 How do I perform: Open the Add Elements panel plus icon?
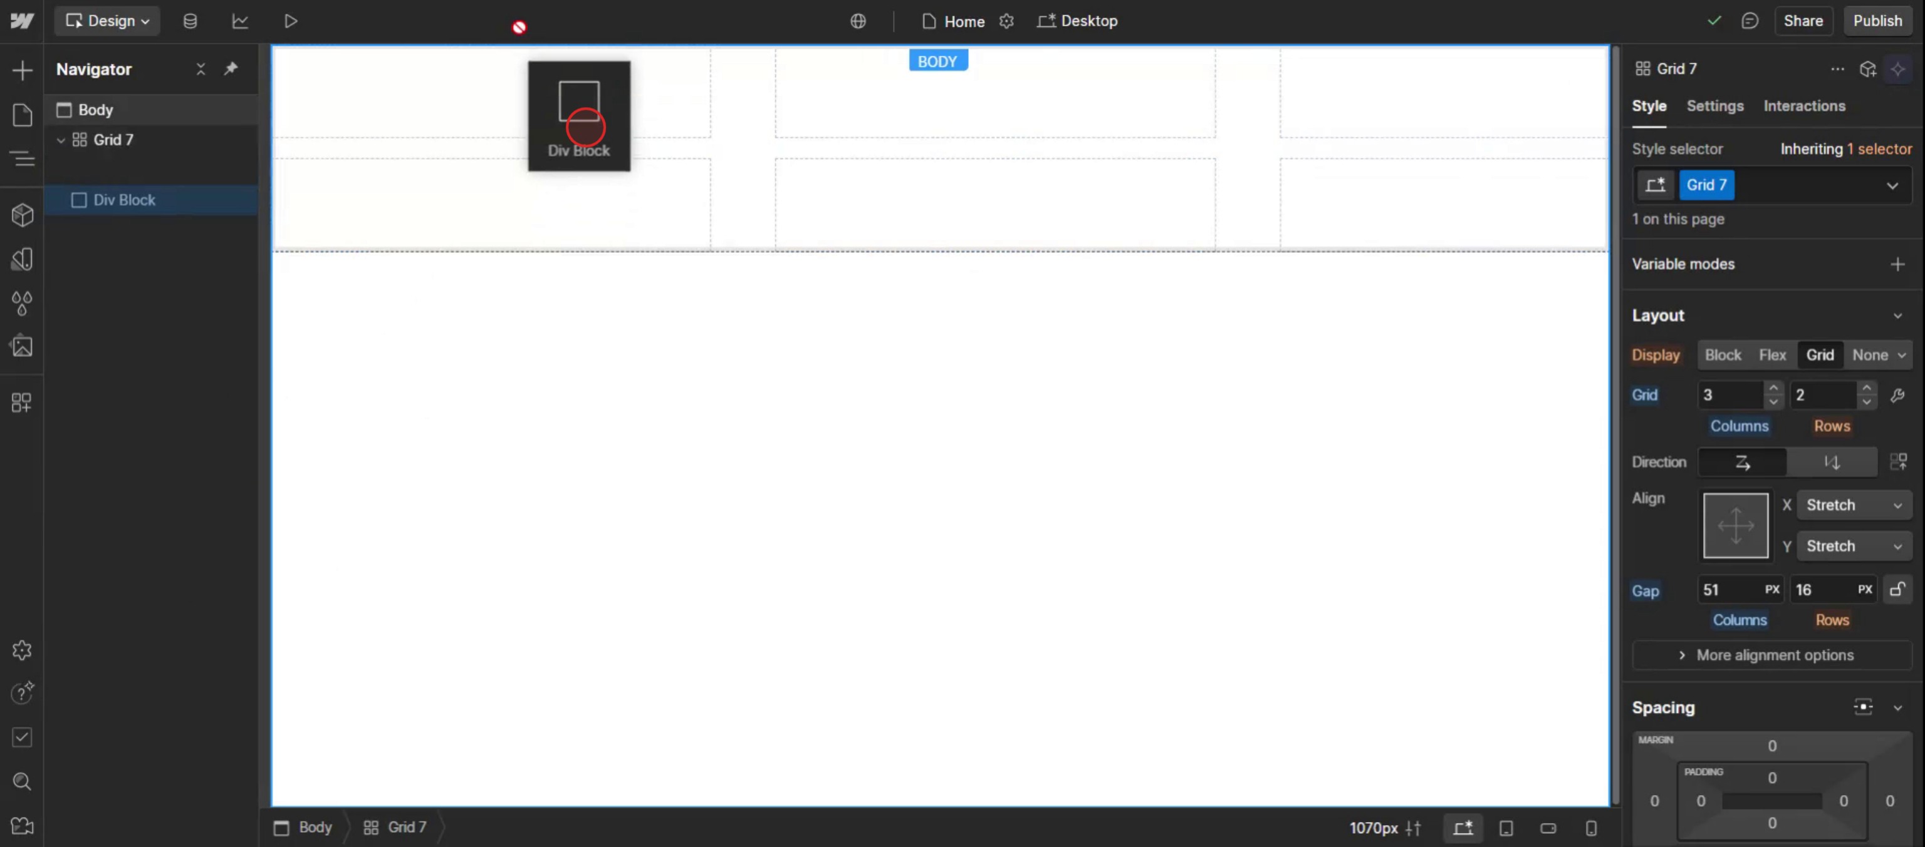point(23,70)
